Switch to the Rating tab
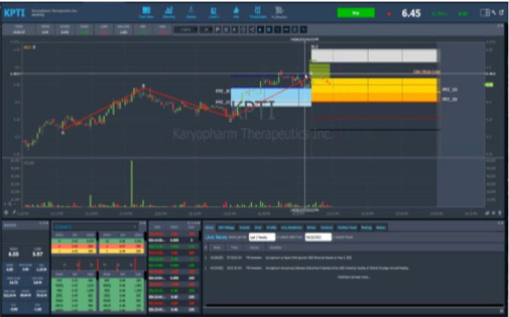 pos(366,227)
